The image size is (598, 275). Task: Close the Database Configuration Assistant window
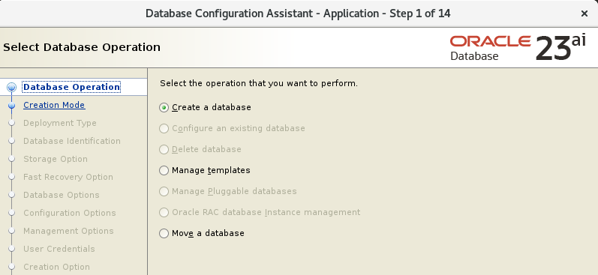coord(584,13)
